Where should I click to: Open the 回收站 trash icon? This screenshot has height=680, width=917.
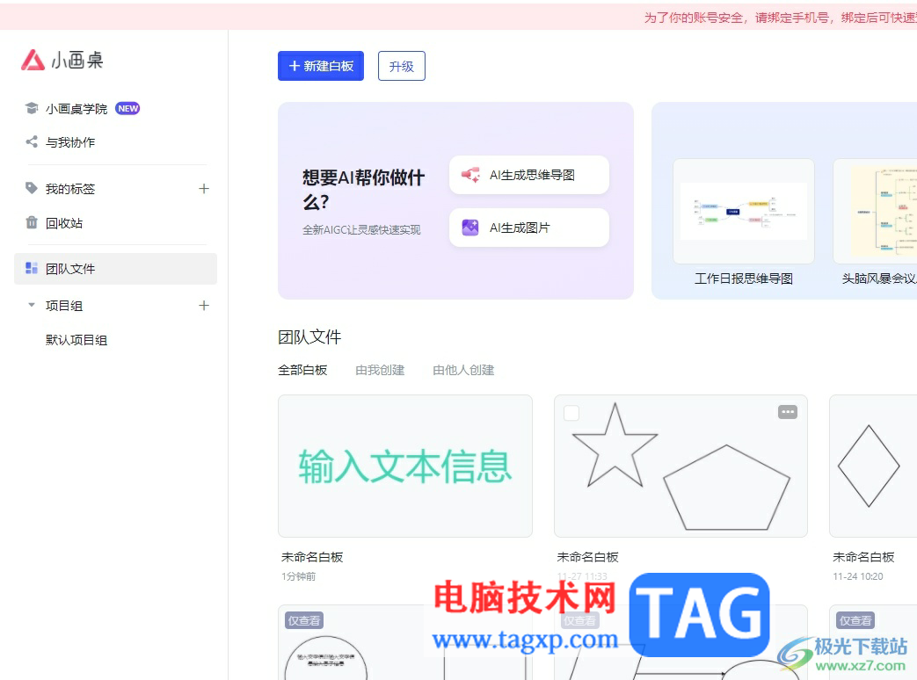point(32,222)
